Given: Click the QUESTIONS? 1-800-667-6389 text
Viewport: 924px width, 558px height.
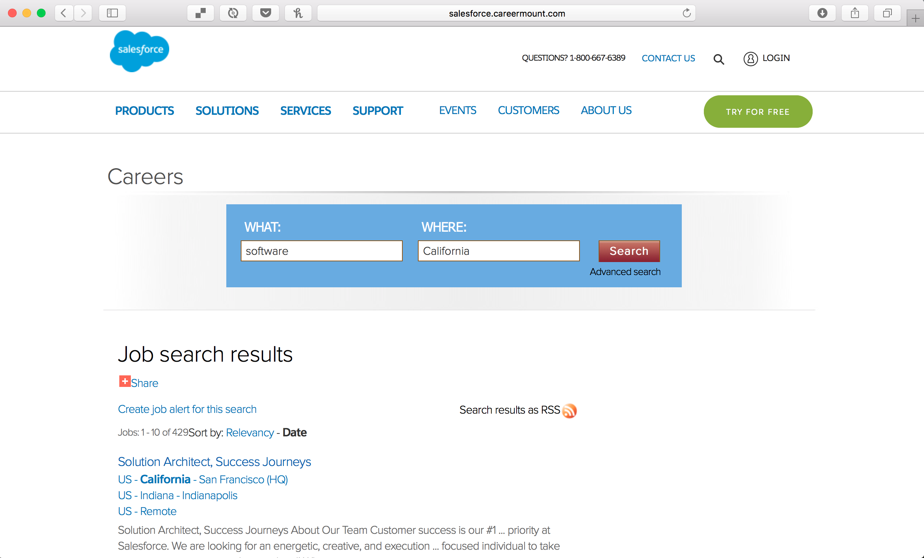Looking at the screenshot, I should point(573,58).
